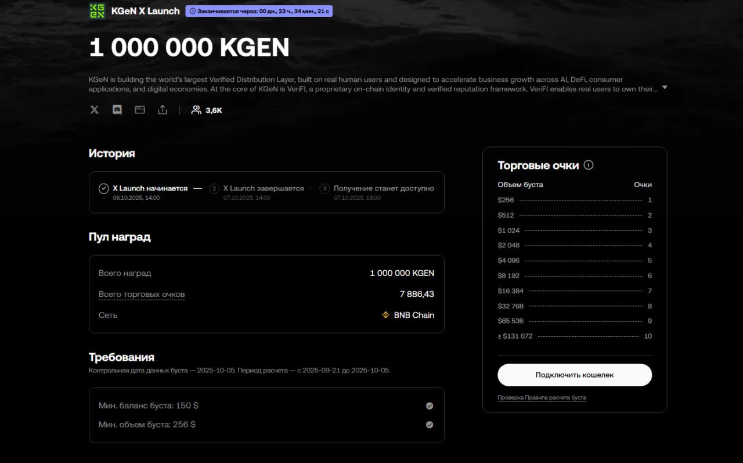Screen dimensions: 743x463
Task: Click the BNB Chain network icon
Action: 385,315
